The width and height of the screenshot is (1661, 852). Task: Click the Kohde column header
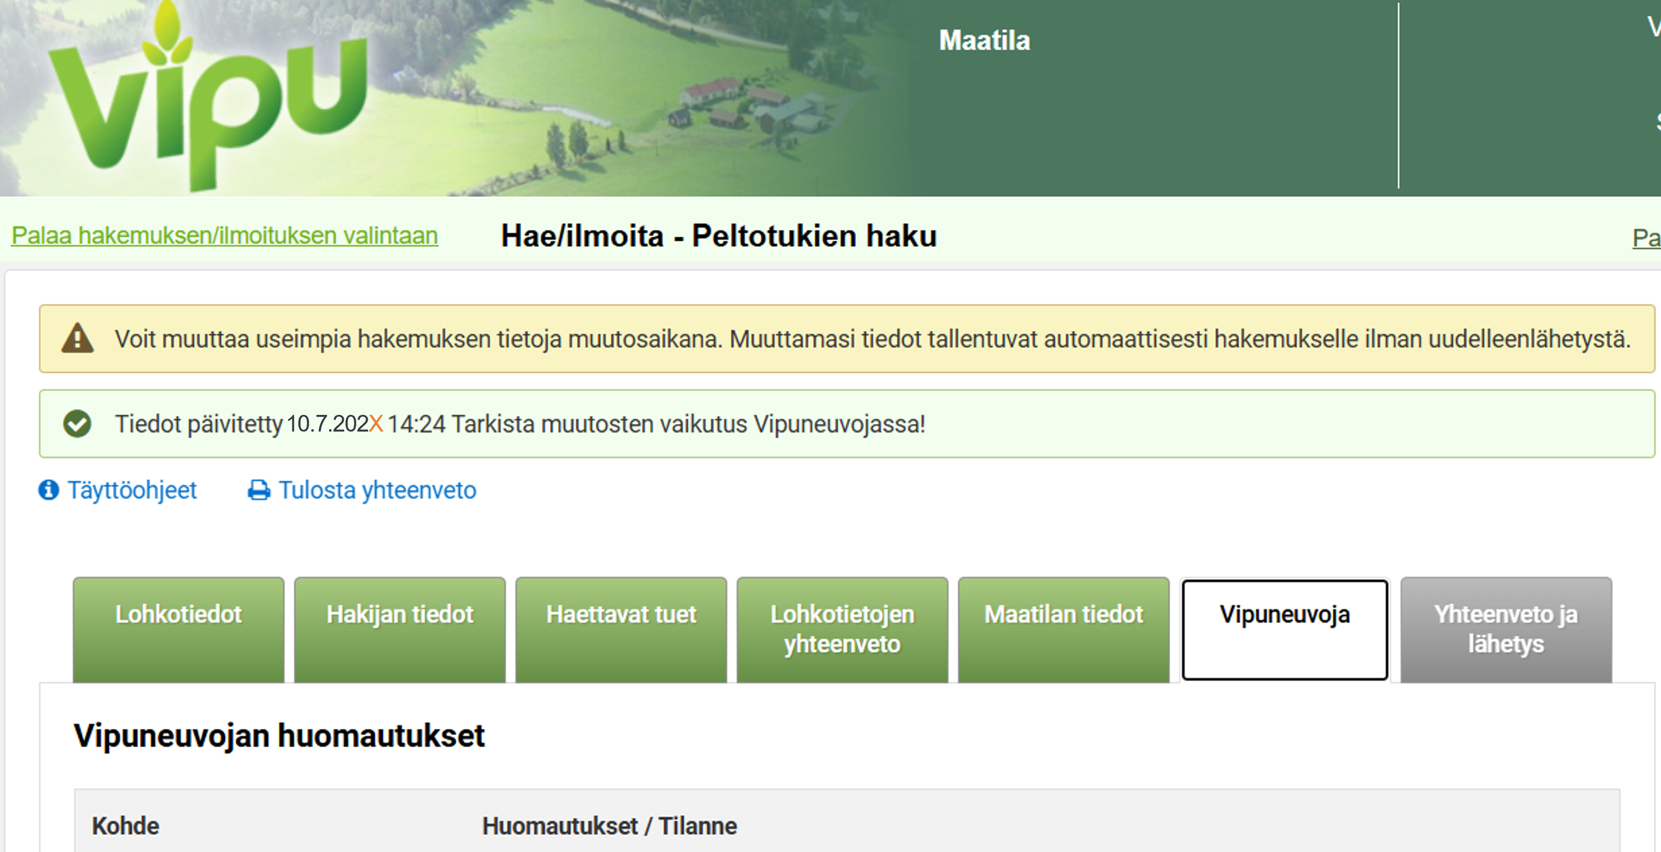click(x=125, y=825)
